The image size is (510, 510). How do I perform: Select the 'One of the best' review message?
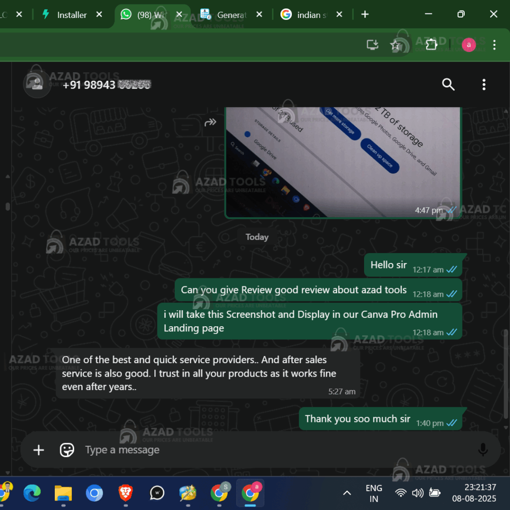point(208,374)
